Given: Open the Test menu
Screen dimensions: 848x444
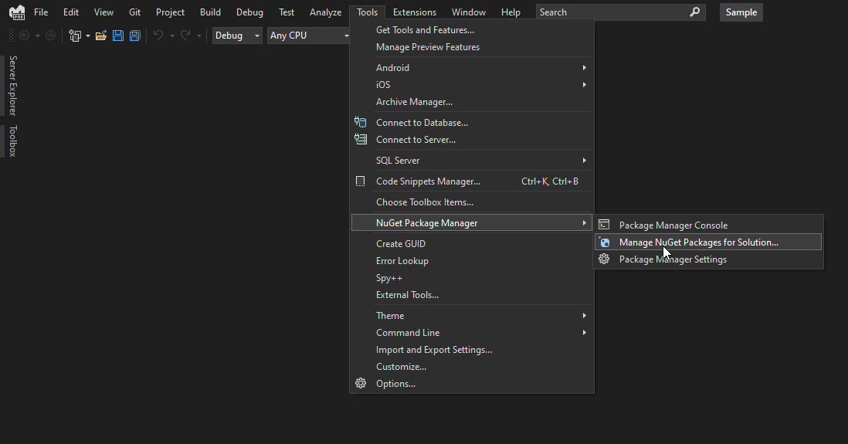Looking at the screenshot, I should tap(287, 12).
